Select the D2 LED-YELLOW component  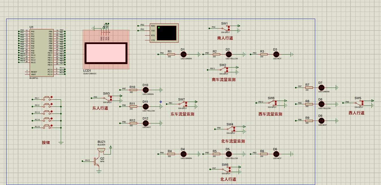coord(228,54)
